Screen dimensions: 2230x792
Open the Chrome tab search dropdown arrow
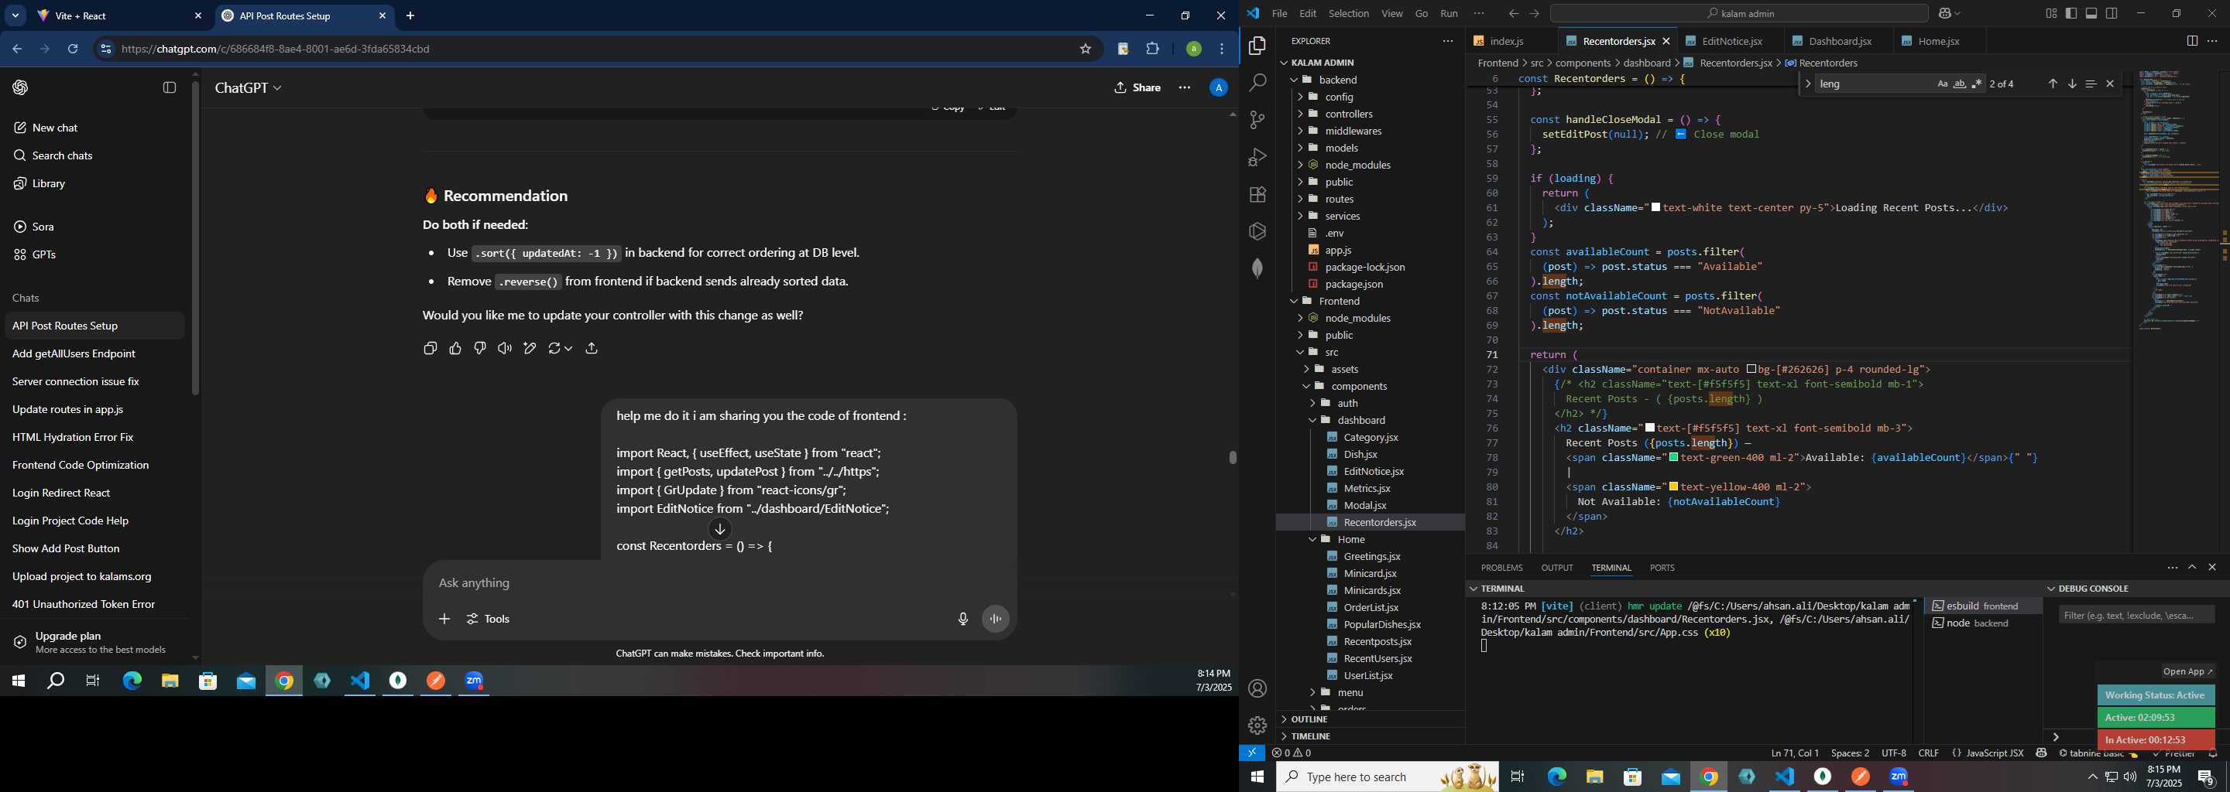point(15,15)
